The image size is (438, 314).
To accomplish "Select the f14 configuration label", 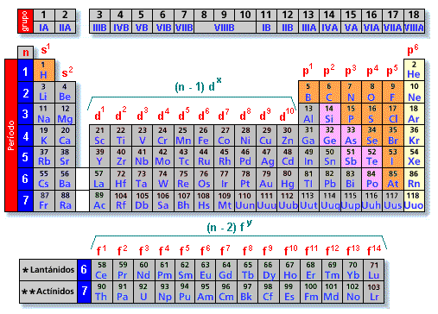I will coord(374,250).
